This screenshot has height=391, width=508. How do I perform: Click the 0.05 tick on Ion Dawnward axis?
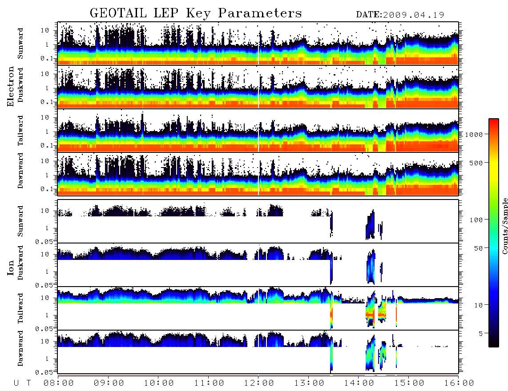[44, 372]
